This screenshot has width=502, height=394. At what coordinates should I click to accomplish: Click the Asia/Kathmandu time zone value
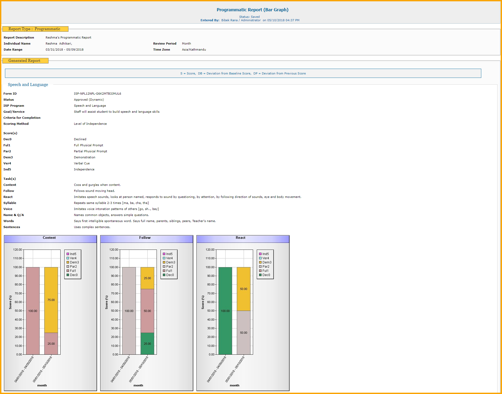194,50
